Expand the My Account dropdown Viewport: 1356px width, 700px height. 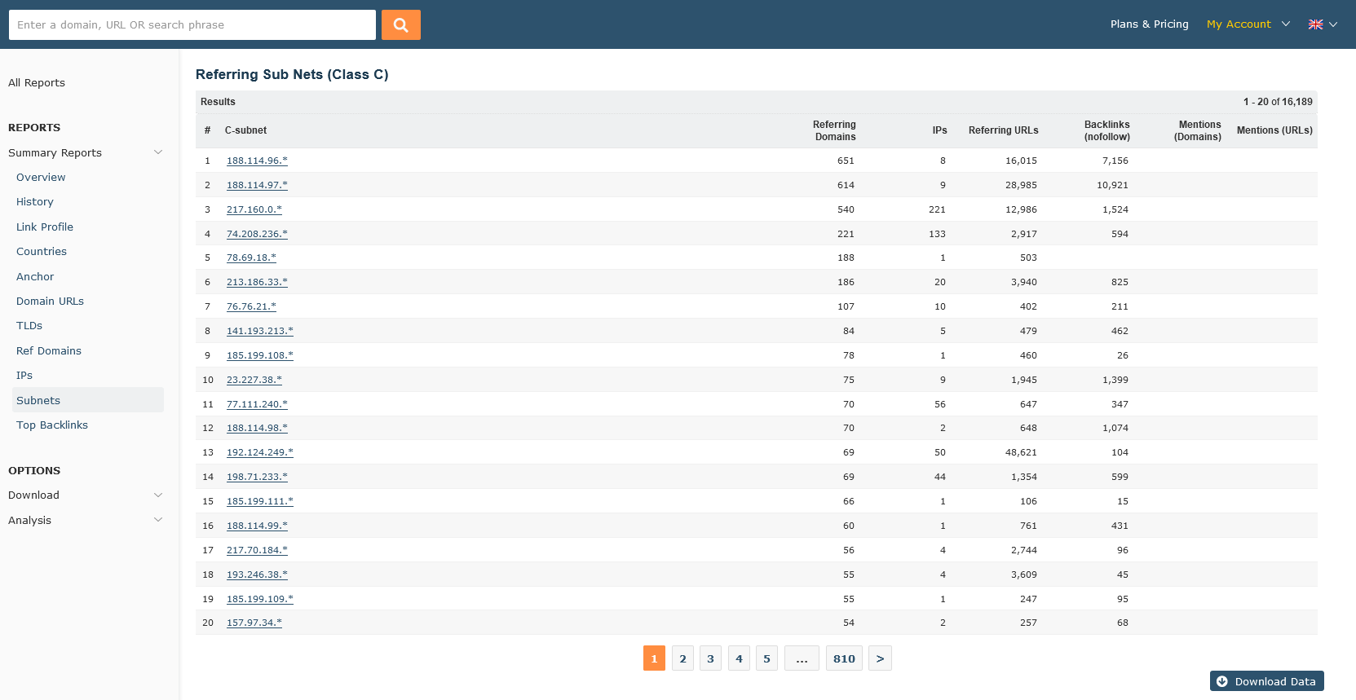pos(1248,24)
